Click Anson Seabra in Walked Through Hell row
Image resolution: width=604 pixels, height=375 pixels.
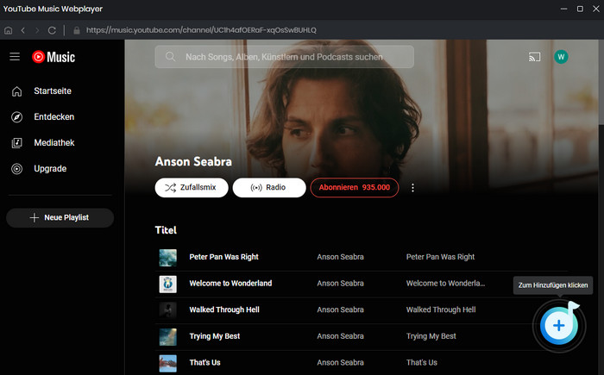coord(340,309)
